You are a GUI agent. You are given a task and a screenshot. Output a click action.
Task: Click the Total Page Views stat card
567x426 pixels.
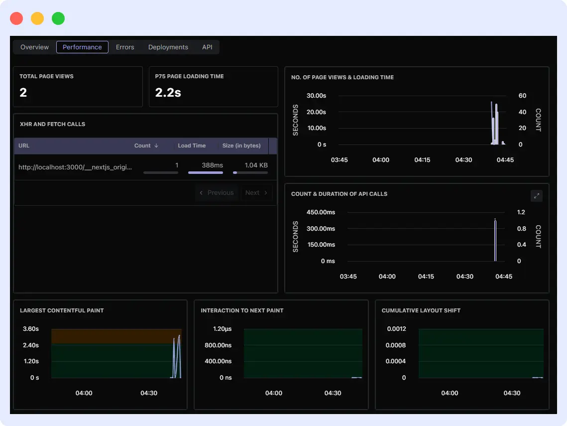(78, 87)
